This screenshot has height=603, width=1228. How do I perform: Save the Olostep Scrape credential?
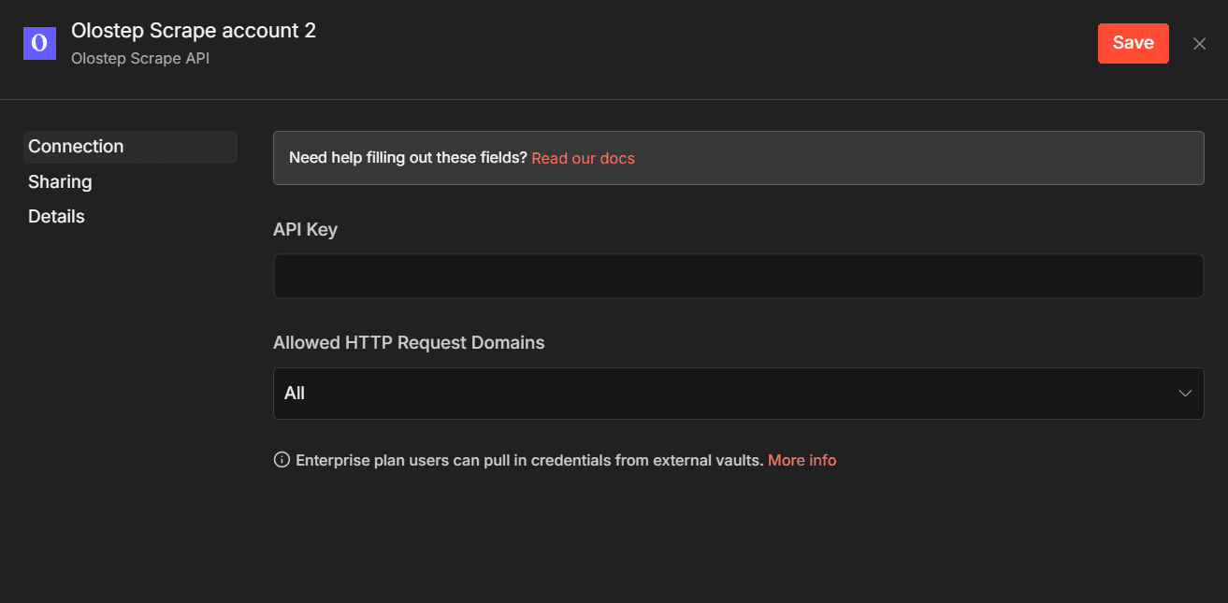(1133, 43)
